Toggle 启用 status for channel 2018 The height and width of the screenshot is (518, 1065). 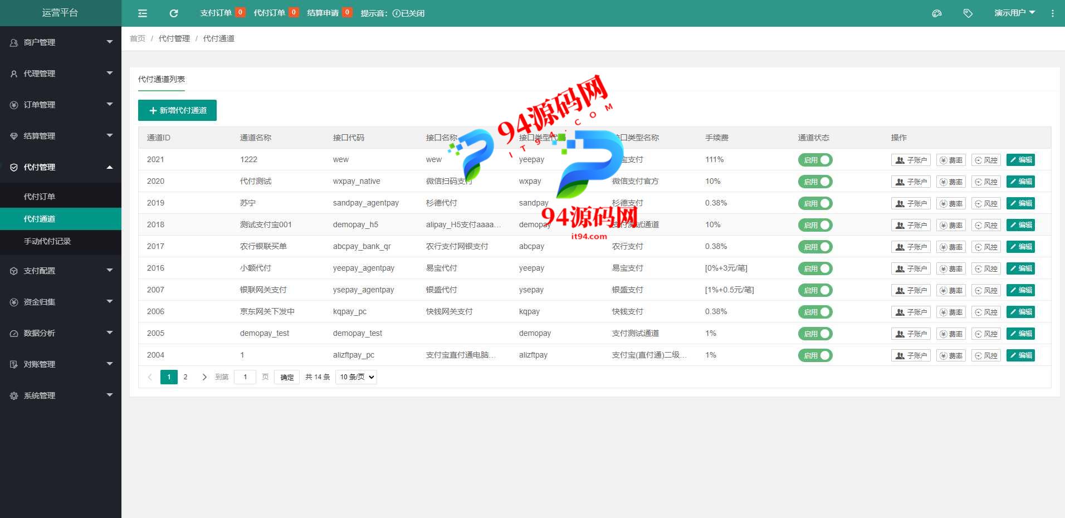[x=815, y=225]
